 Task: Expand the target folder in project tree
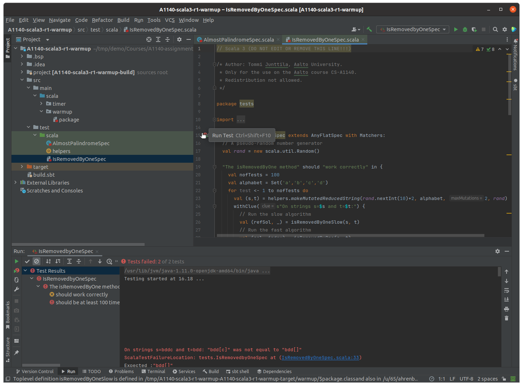(22, 167)
